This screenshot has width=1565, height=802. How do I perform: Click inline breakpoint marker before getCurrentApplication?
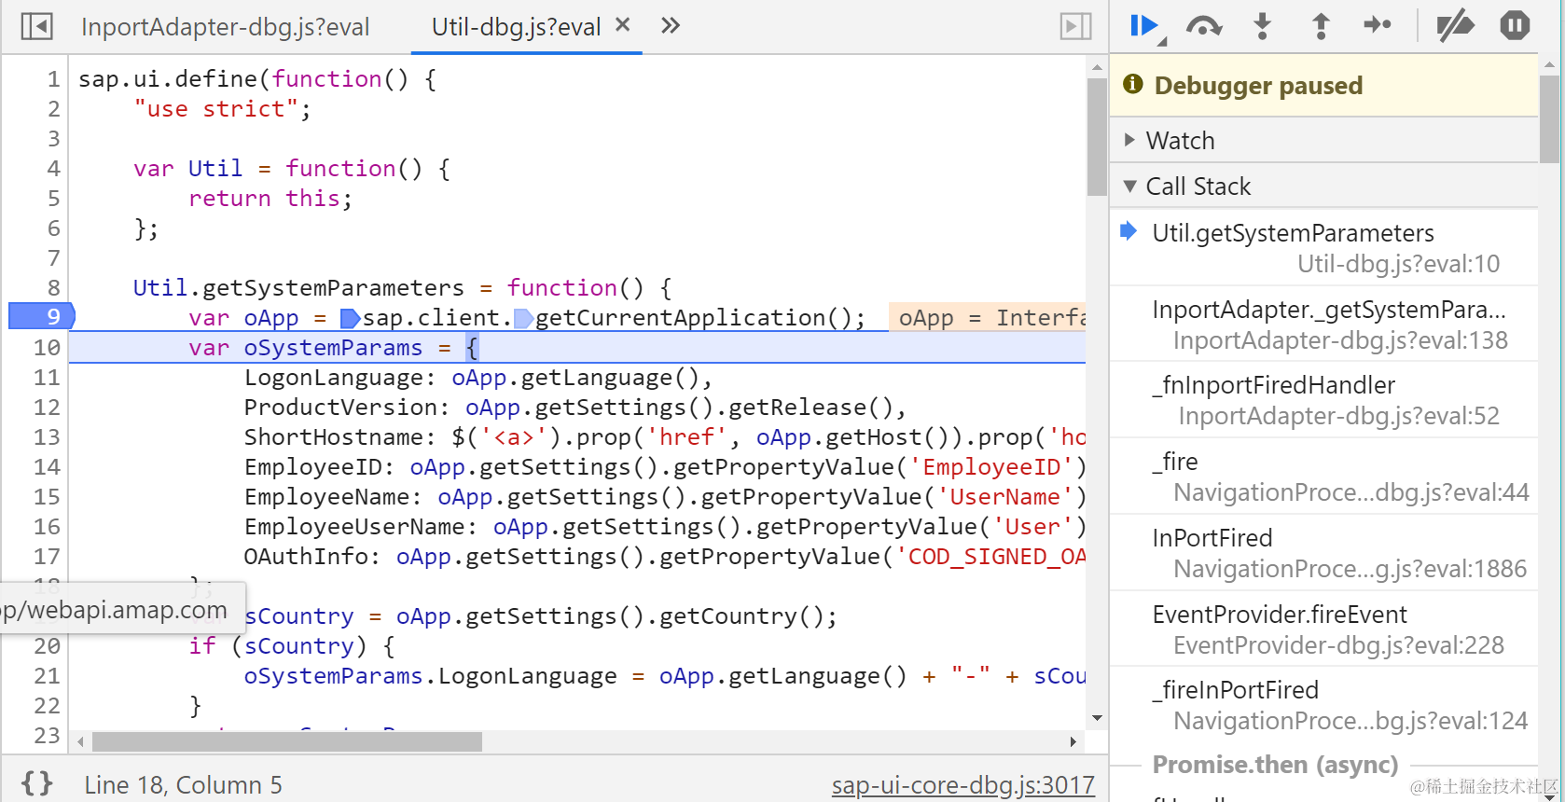(523, 319)
